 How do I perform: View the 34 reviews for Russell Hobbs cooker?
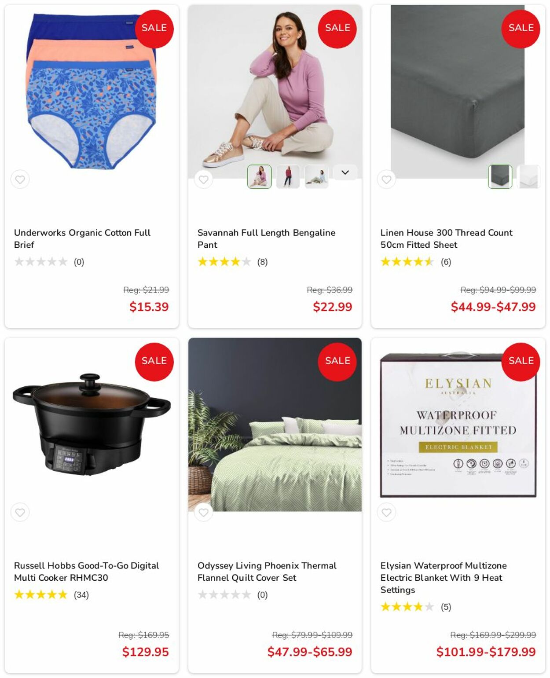click(81, 595)
